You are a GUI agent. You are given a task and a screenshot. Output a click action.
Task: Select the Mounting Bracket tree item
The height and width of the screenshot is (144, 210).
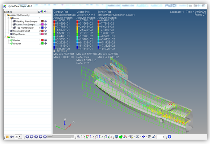[21, 31]
